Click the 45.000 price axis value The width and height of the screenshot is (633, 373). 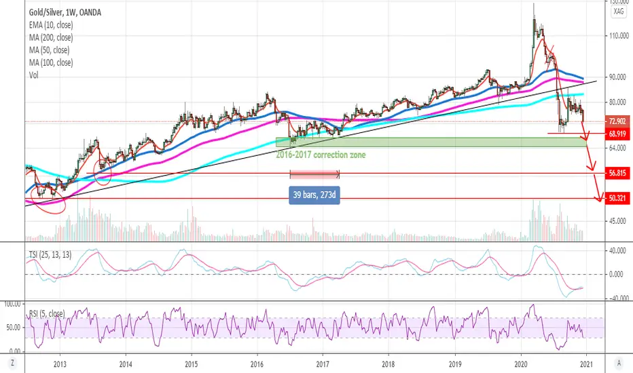(619, 221)
